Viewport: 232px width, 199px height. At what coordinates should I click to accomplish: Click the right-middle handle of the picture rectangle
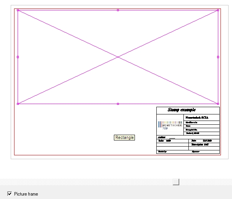(x=218, y=57)
